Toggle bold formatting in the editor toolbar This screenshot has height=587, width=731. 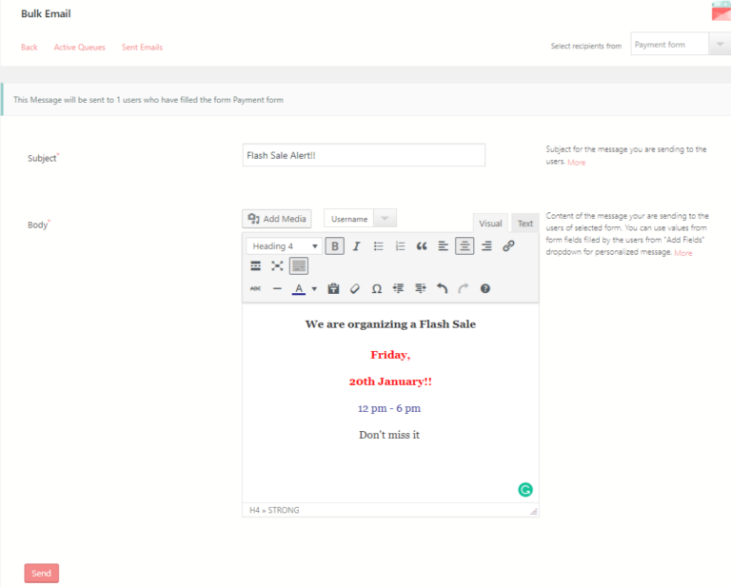click(335, 246)
